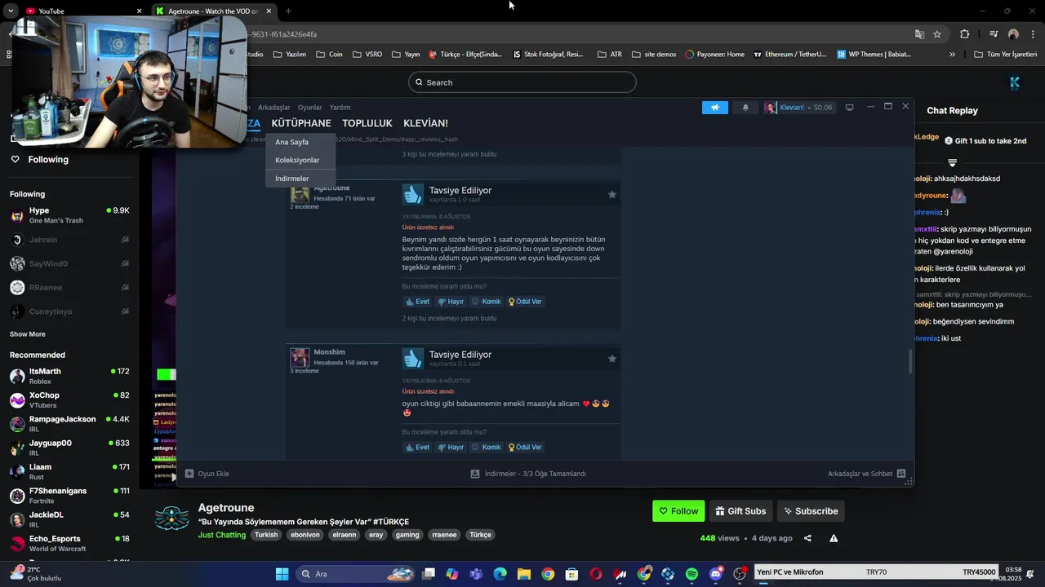Open Hype channel in Following list

point(69,215)
